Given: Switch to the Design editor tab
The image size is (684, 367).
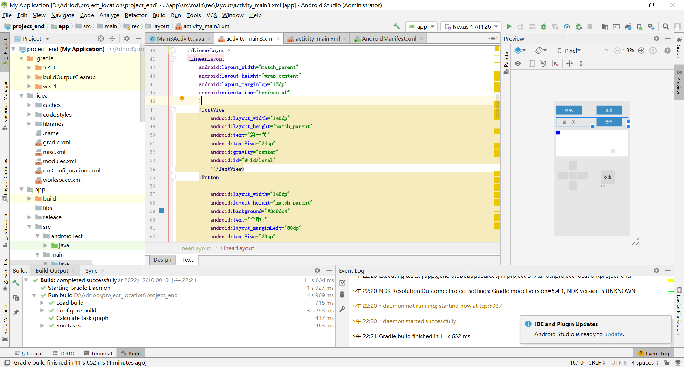Looking at the screenshot, I should coord(162,259).
